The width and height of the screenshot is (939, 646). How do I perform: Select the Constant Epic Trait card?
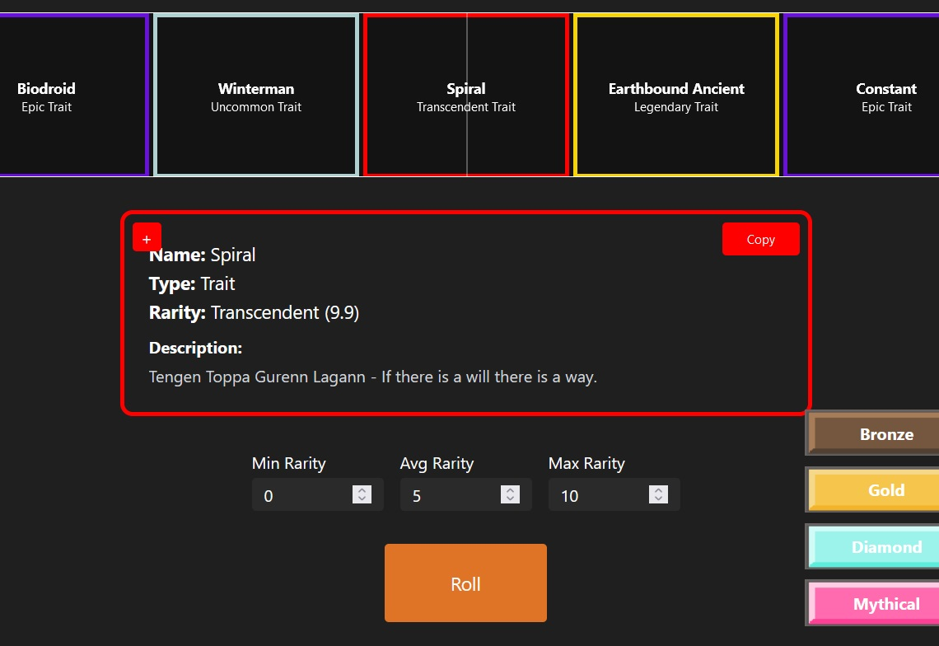click(x=861, y=96)
